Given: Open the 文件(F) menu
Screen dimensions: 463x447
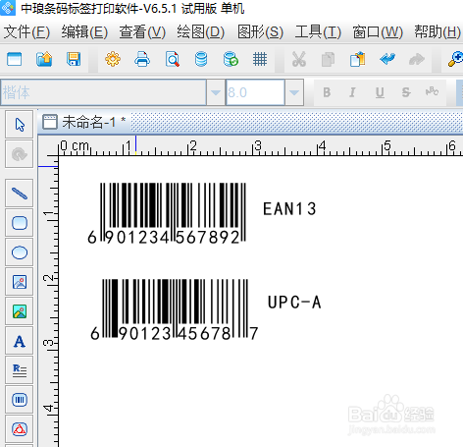Looking at the screenshot, I should [x=26, y=32].
